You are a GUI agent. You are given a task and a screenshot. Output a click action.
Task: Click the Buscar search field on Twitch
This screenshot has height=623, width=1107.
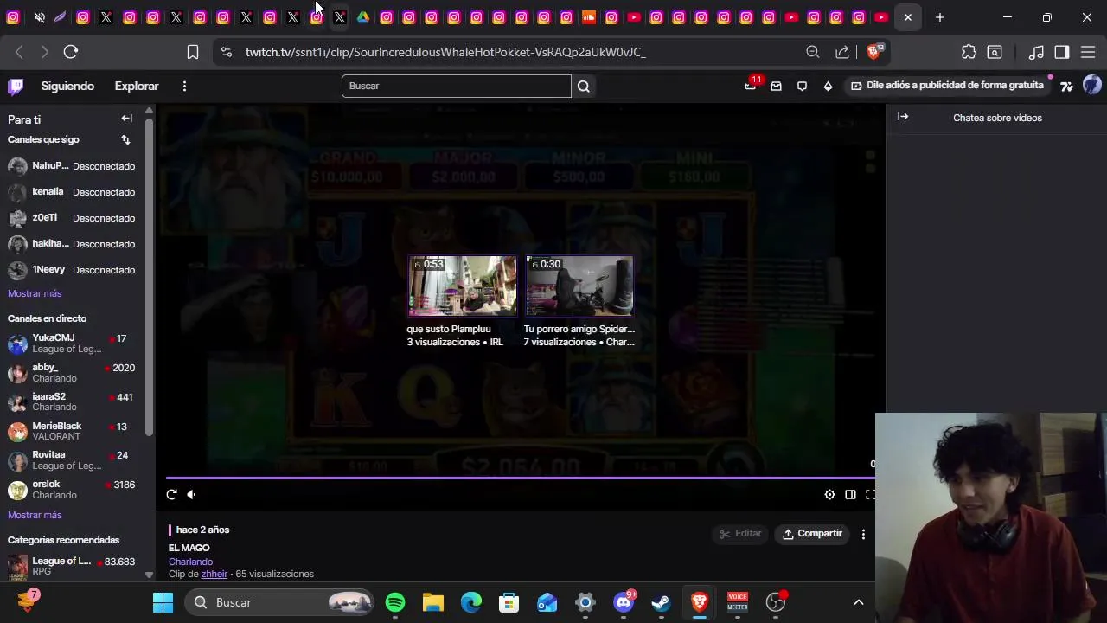(x=457, y=86)
